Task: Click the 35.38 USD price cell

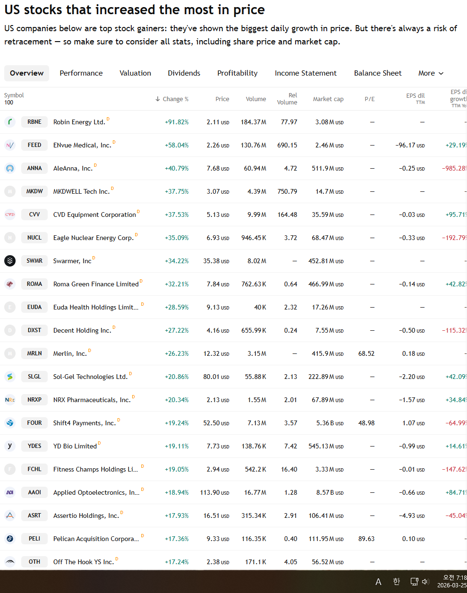Action: [216, 261]
